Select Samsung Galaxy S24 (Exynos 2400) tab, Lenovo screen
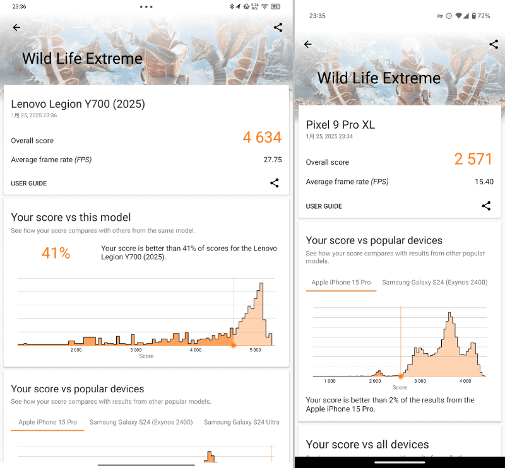 pyautogui.click(x=141, y=422)
